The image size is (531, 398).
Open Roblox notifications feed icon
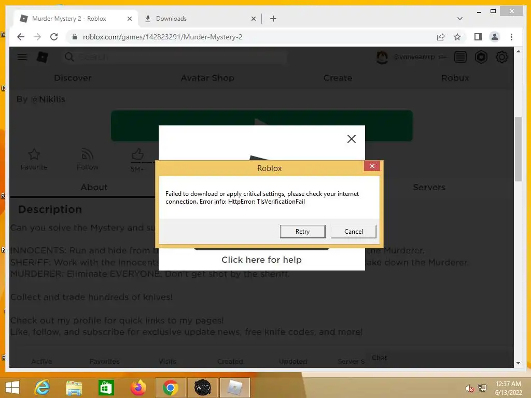coord(460,57)
